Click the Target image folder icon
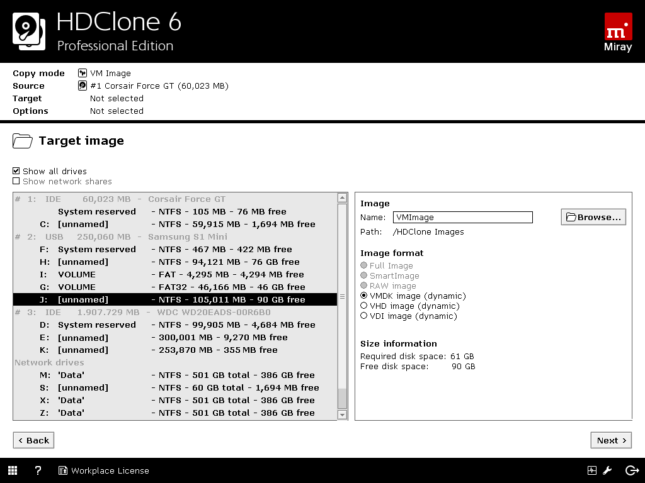The image size is (645, 483). coord(22,141)
